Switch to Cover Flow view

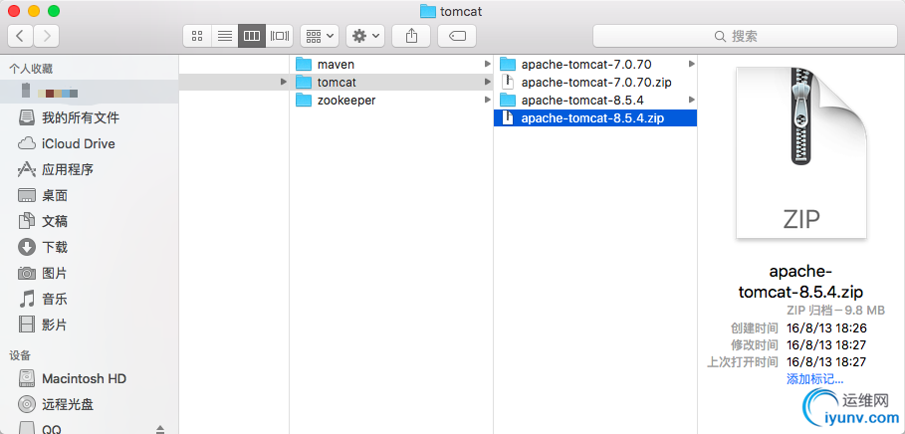[x=280, y=36]
